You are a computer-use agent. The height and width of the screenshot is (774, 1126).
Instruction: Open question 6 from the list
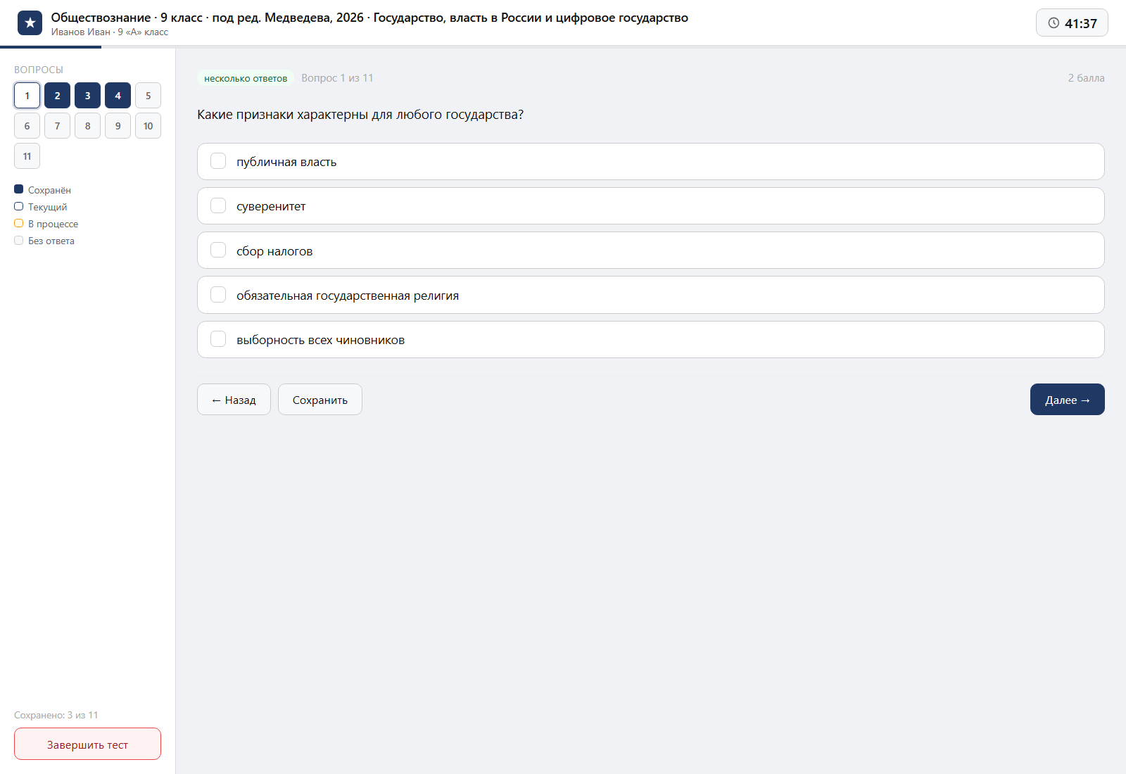(x=27, y=126)
